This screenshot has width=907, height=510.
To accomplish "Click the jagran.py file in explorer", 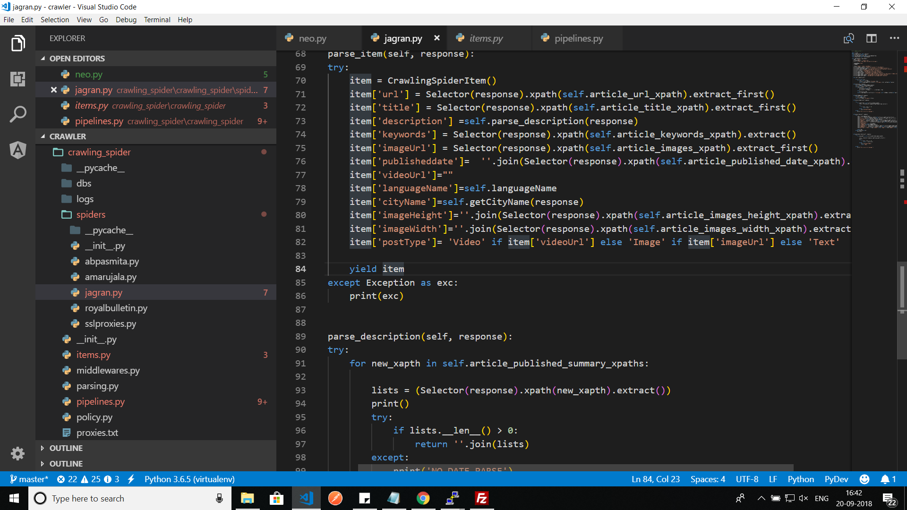I will point(103,292).
